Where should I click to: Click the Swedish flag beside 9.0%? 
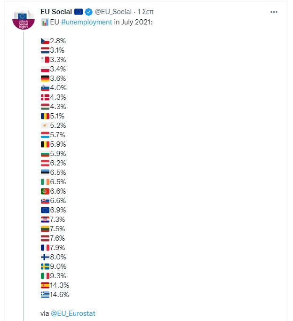tap(45, 266)
